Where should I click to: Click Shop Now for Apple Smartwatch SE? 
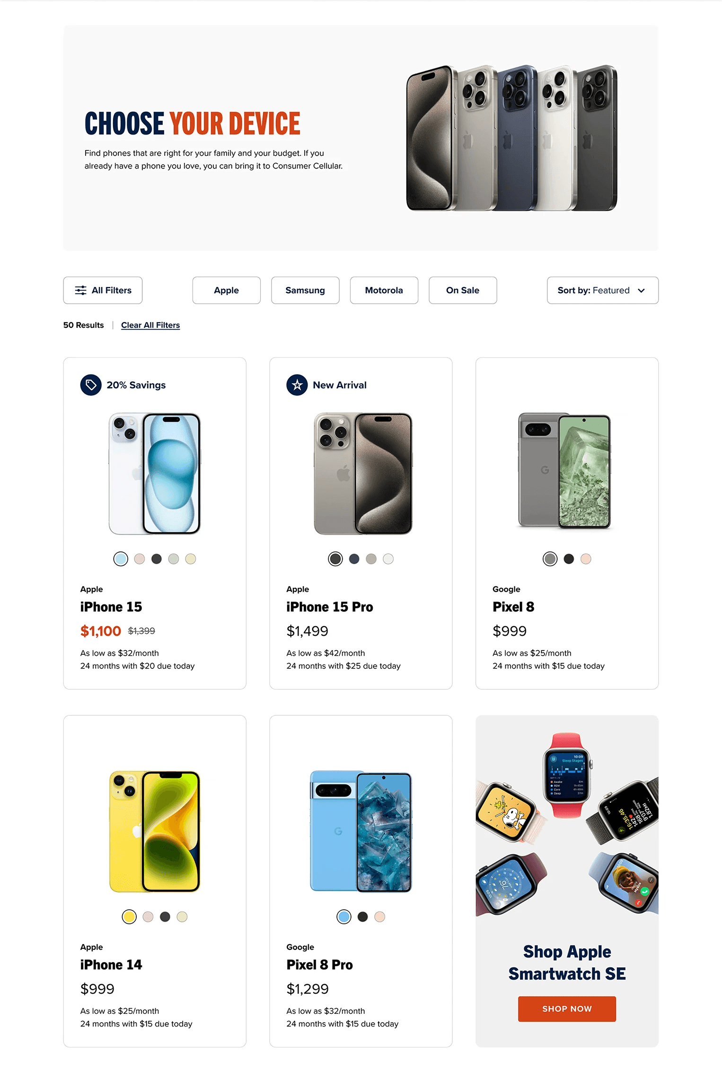tap(567, 1009)
